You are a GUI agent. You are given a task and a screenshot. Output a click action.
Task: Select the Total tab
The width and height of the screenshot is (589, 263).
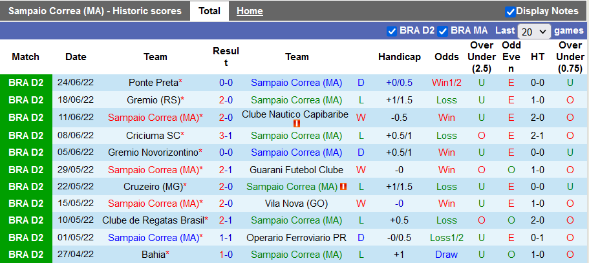pos(209,11)
